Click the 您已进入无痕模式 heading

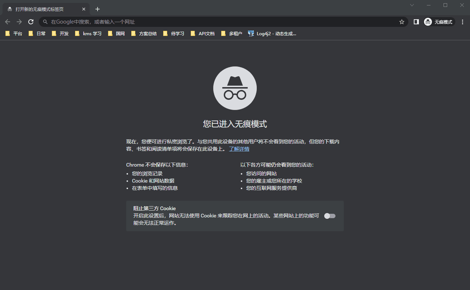click(x=235, y=124)
